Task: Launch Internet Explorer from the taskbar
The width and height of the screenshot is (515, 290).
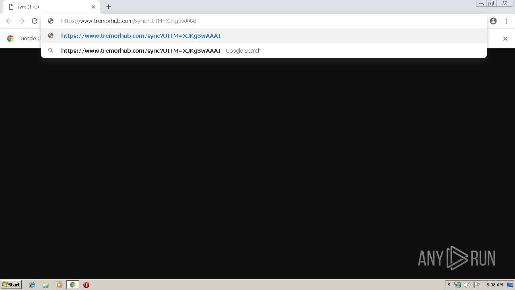Action: (x=32, y=285)
